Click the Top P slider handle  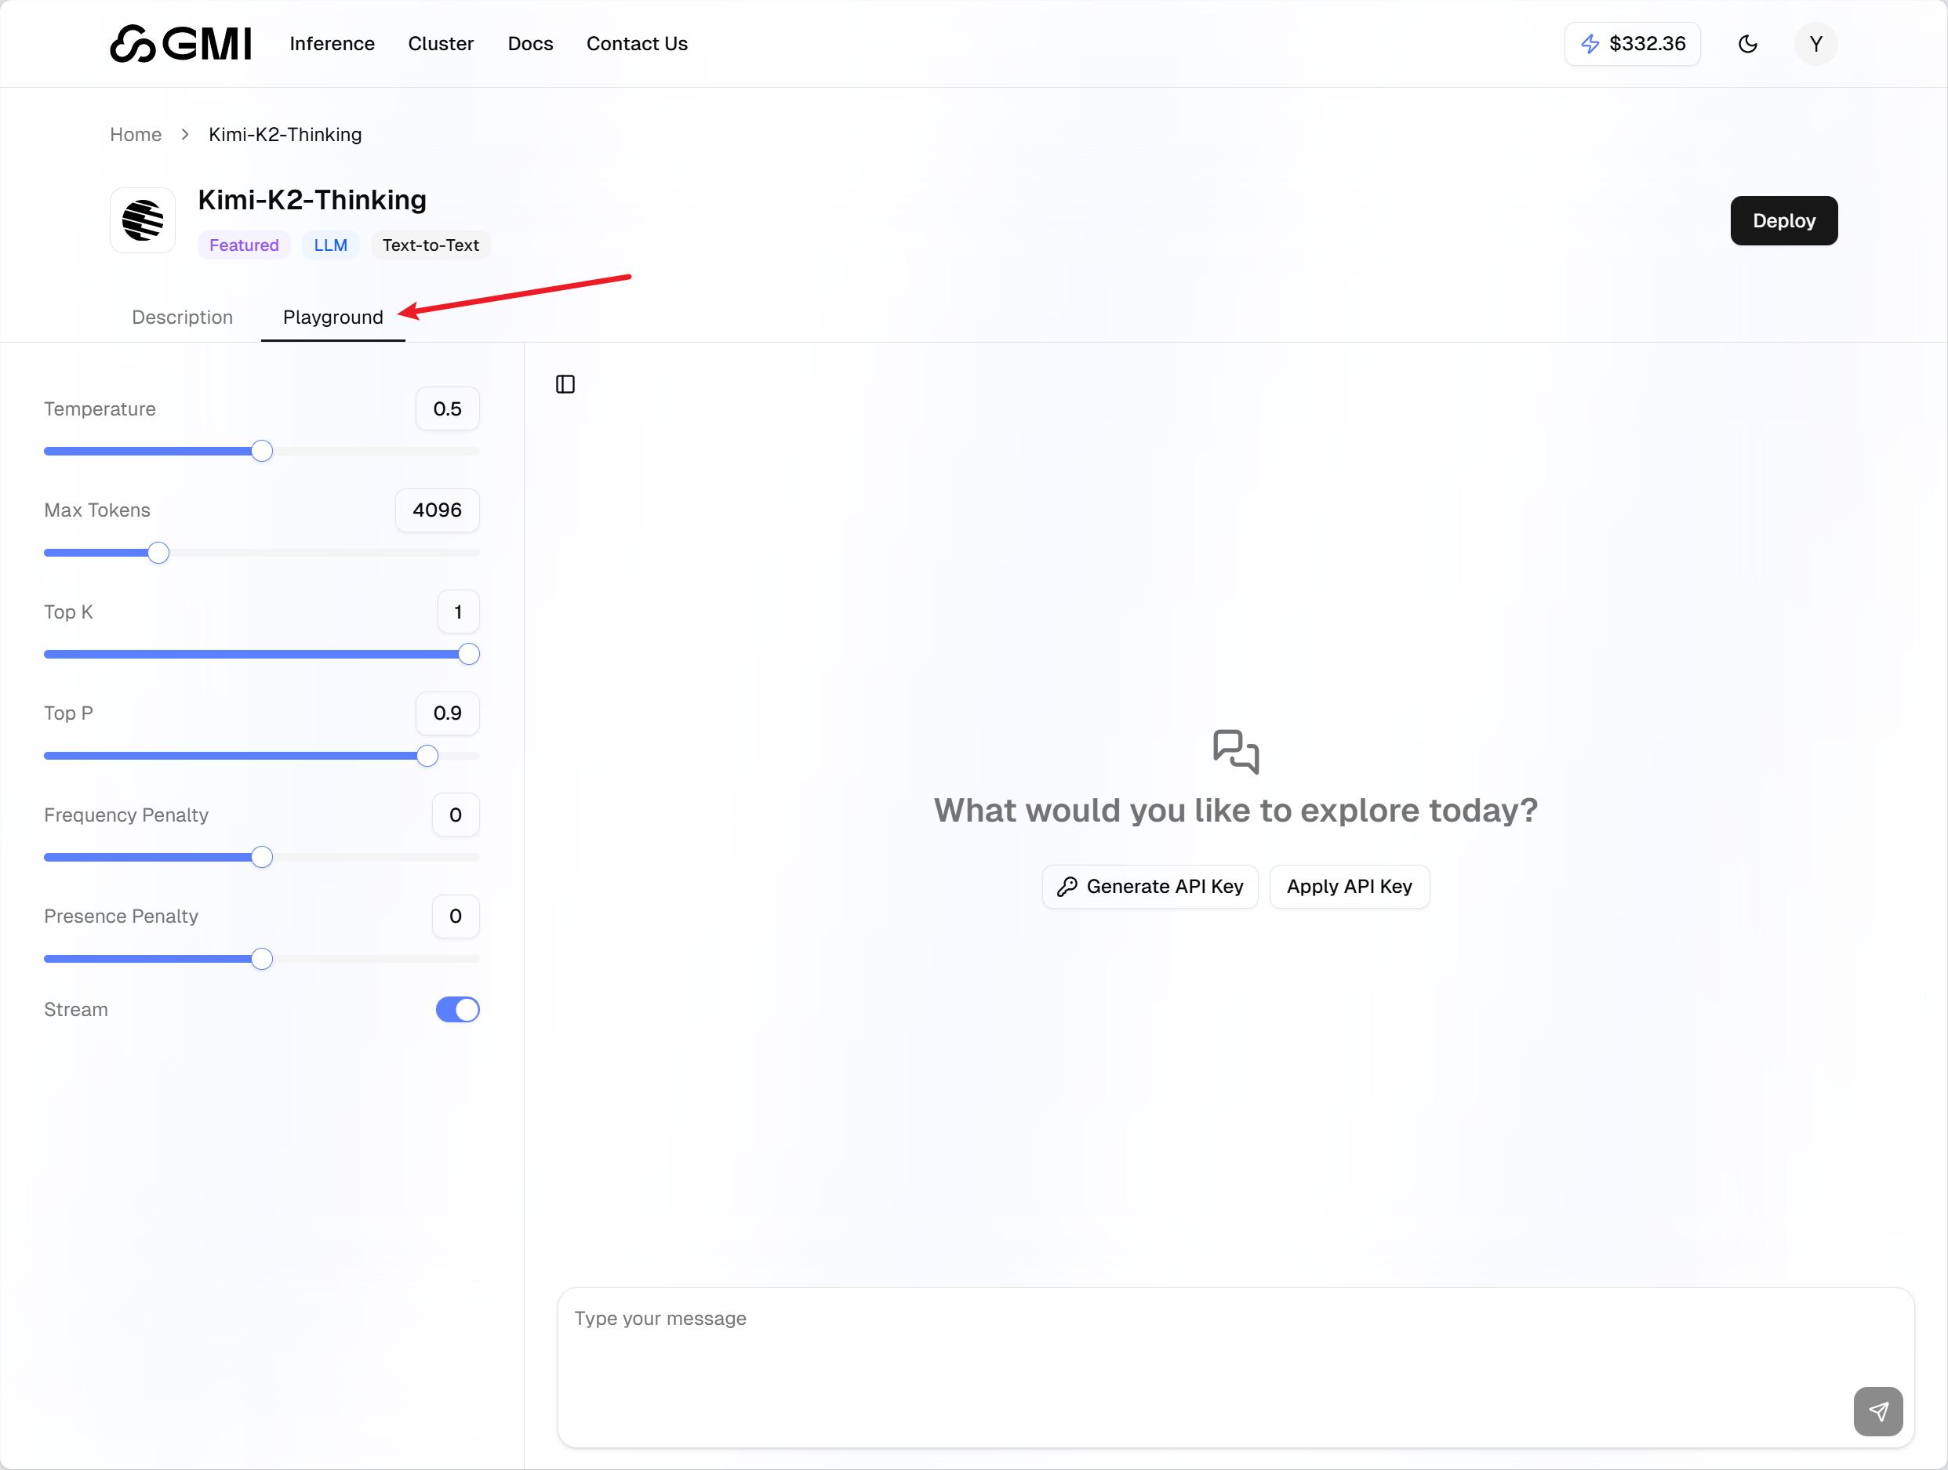point(427,756)
